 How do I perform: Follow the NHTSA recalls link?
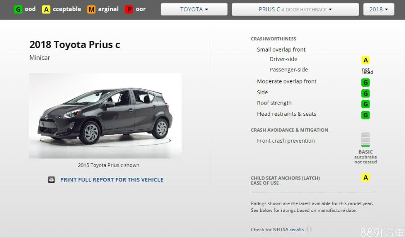point(297,229)
